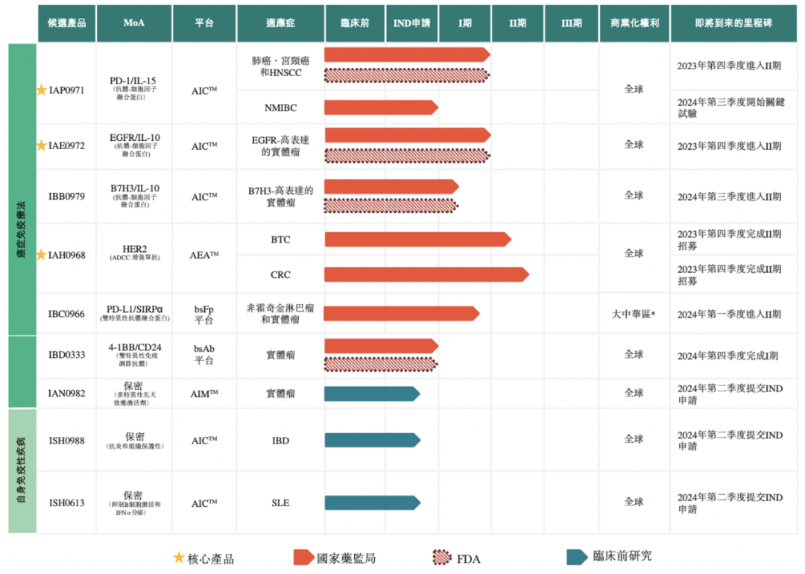The width and height of the screenshot is (805, 574).
Task: Select the 臨床前 column header
Action: 355,23
